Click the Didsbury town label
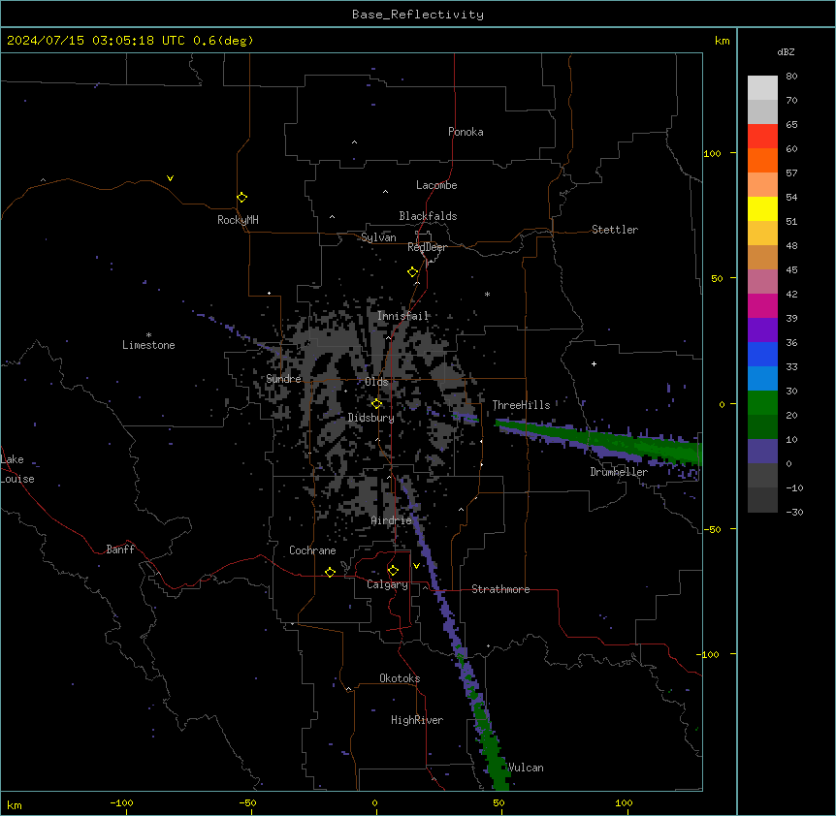This screenshot has height=816, width=836. pos(371,418)
